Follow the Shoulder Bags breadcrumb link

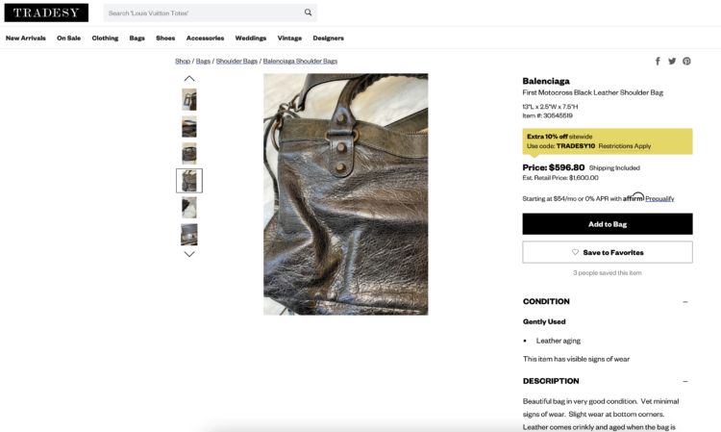[236, 61]
